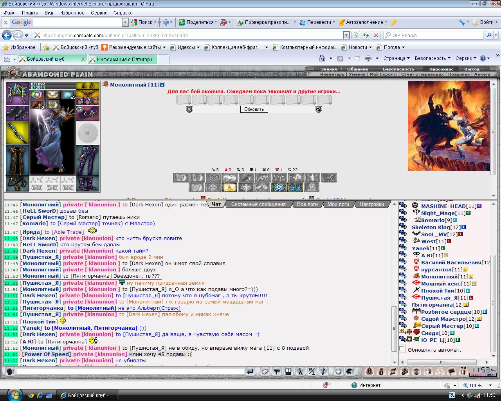Select player Yanek in the user list
The image size is (501, 401).
point(420,248)
